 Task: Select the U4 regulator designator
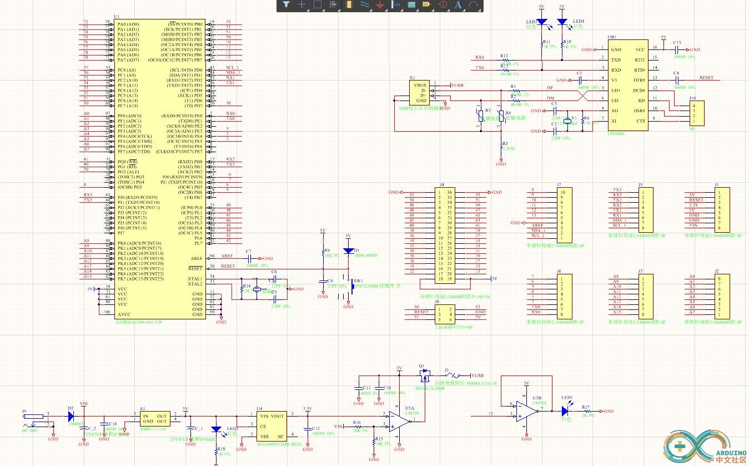259,408
